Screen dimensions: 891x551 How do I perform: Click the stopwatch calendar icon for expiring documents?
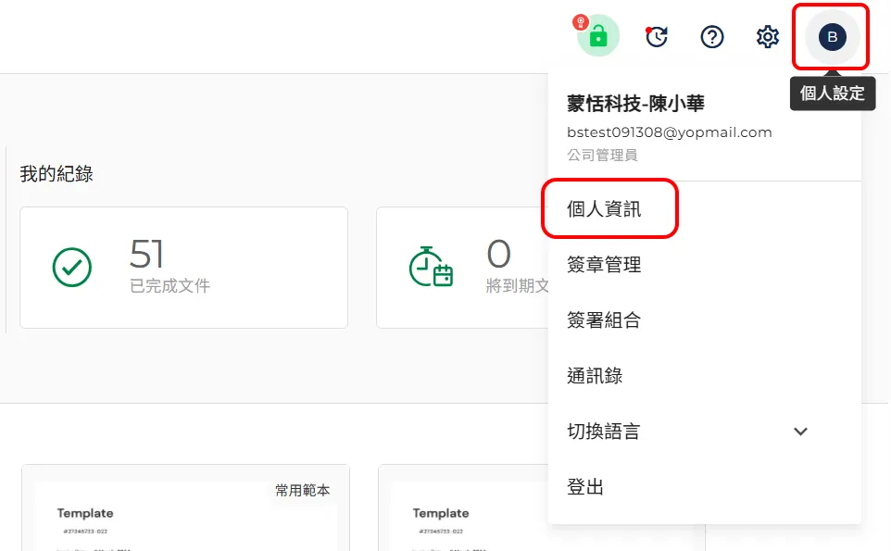click(431, 267)
